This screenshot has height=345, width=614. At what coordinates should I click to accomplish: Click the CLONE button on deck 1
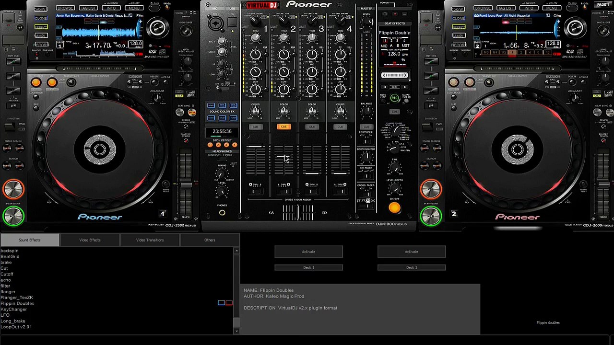pos(41,18)
